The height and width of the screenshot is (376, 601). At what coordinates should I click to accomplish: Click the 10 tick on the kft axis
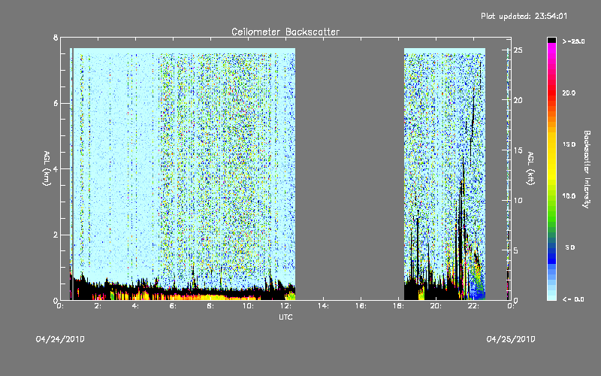[518, 200]
